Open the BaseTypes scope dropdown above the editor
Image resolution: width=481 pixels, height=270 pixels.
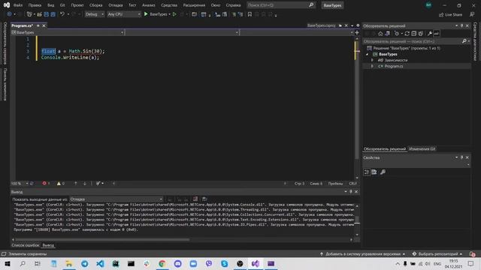click(x=67, y=32)
